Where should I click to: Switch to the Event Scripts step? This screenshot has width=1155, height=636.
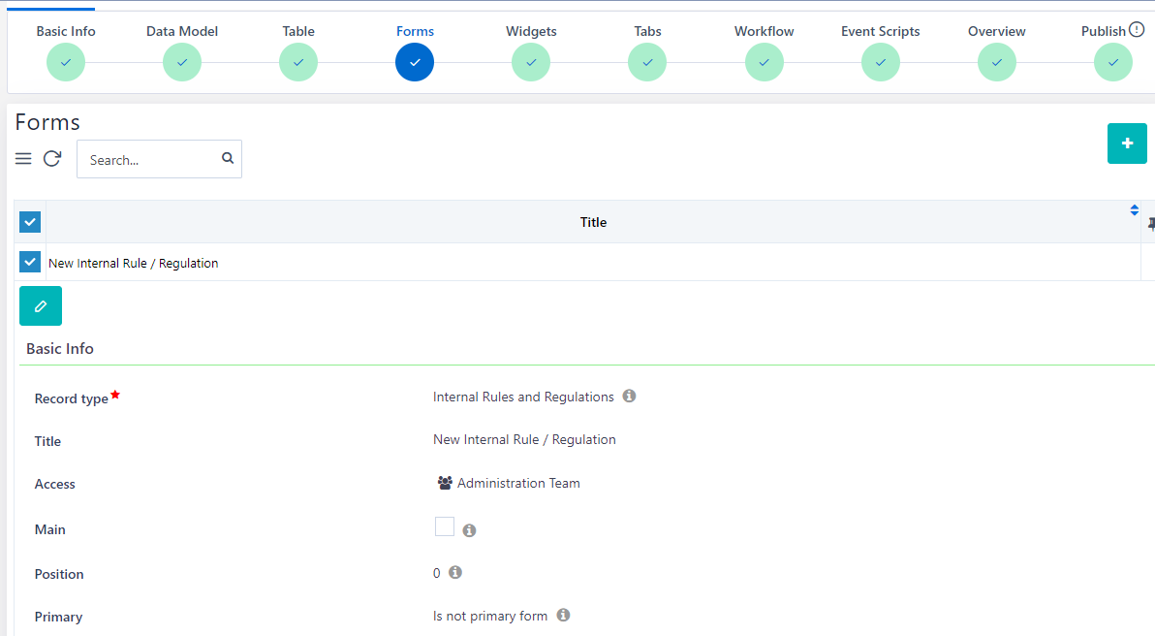880,62
